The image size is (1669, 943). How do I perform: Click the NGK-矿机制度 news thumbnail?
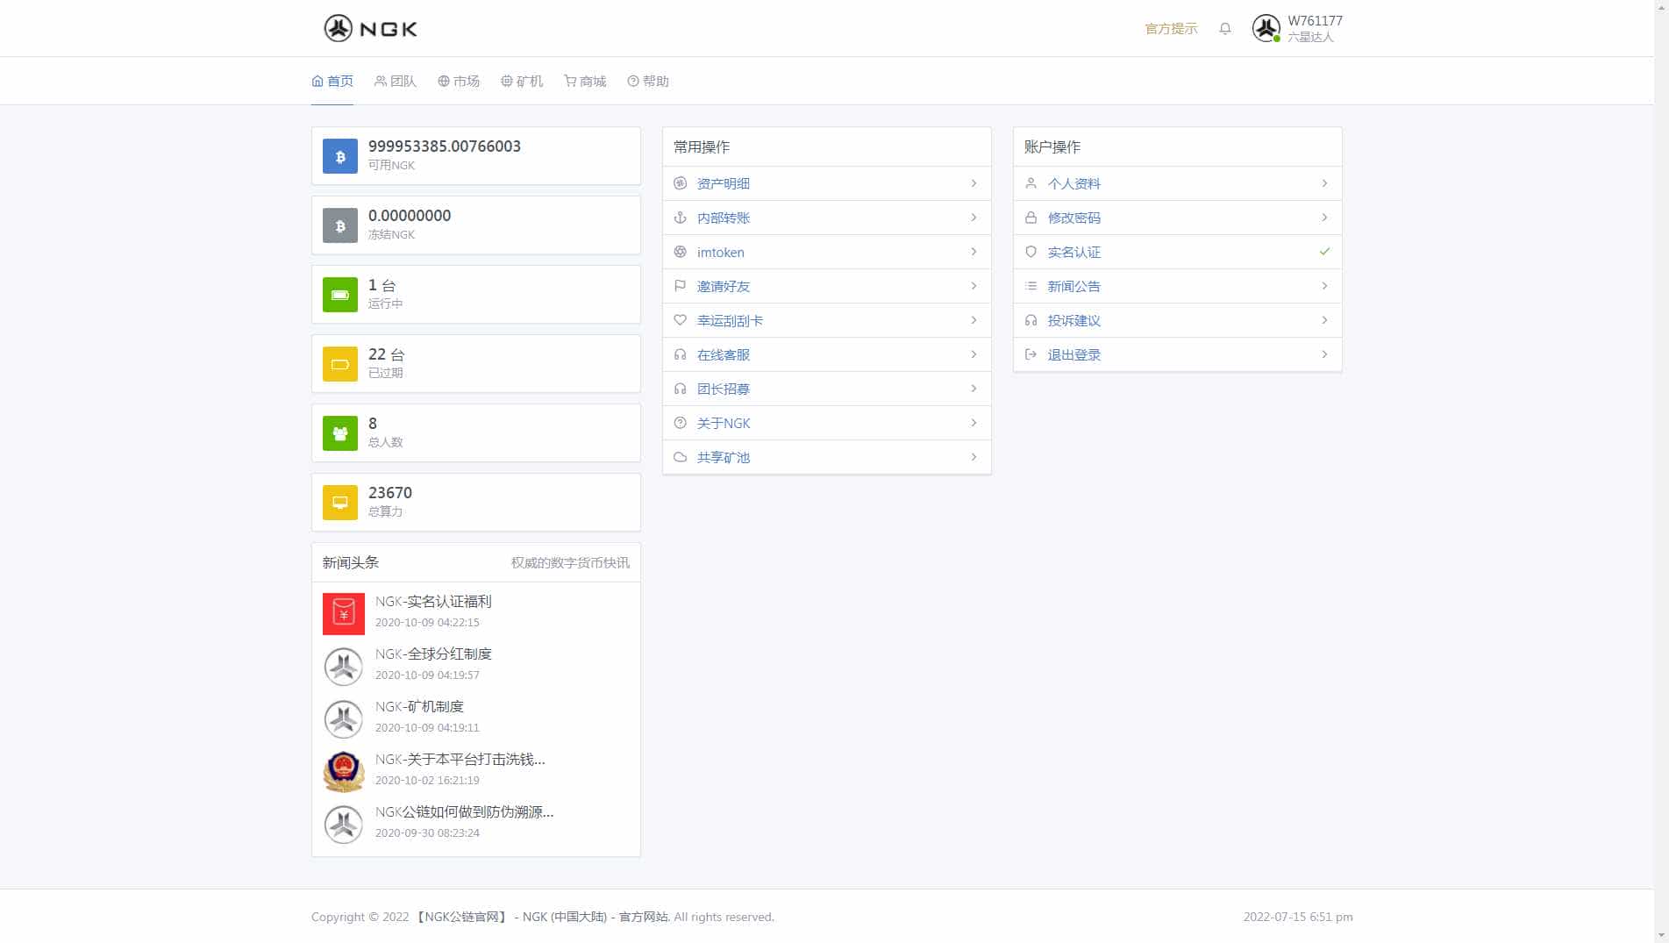[x=344, y=719]
